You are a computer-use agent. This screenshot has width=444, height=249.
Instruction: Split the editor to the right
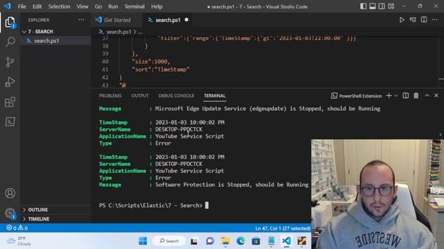(424, 20)
